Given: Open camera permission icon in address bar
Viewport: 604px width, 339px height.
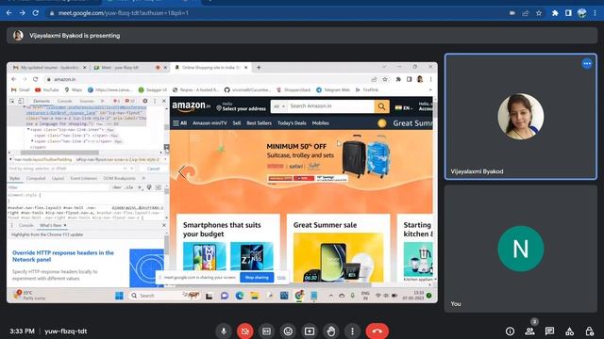Looking at the screenshot, I should point(512,13).
